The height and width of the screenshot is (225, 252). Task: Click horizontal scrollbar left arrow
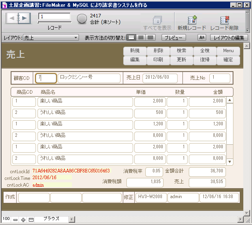click(x=72, y=219)
